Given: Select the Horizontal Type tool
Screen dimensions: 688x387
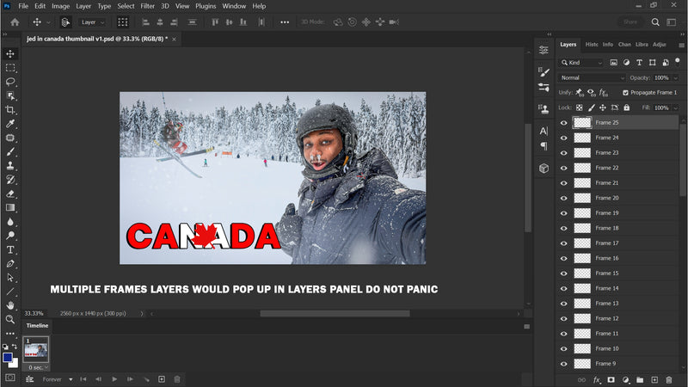Looking at the screenshot, I should 10,249.
